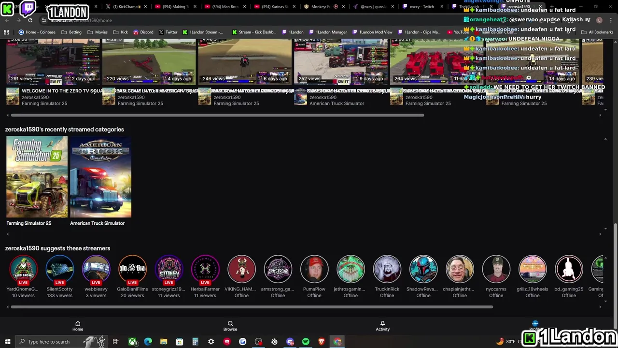618x348 pixels.
Task: Open chaplainjethr offline streamer avatar
Action: pos(460,269)
